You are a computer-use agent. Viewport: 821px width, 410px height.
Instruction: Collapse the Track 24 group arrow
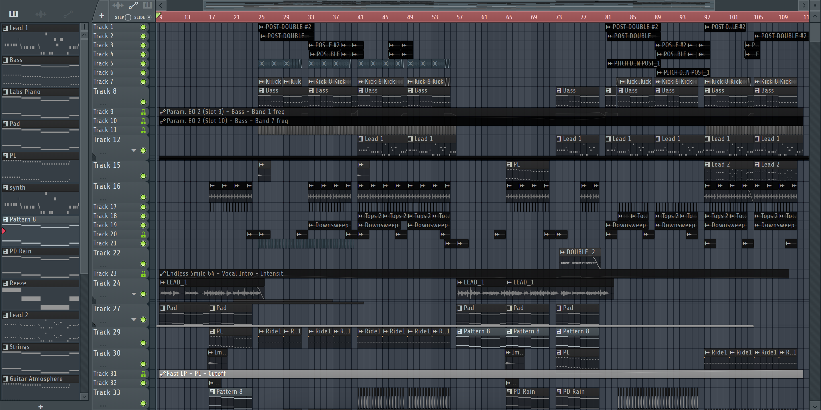[134, 294]
